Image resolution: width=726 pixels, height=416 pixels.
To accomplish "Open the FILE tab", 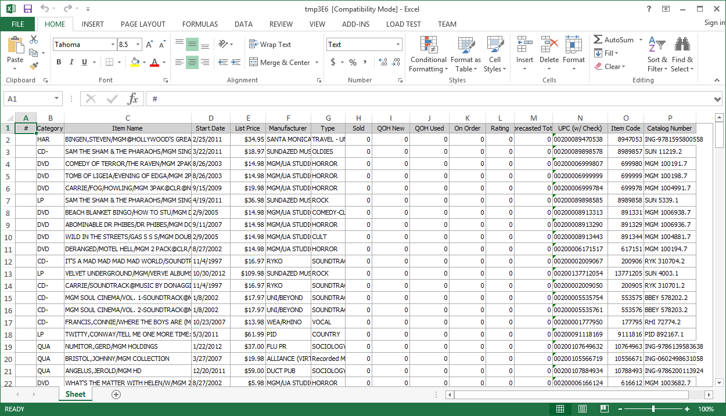I will pyautogui.click(x=17, y=24).
